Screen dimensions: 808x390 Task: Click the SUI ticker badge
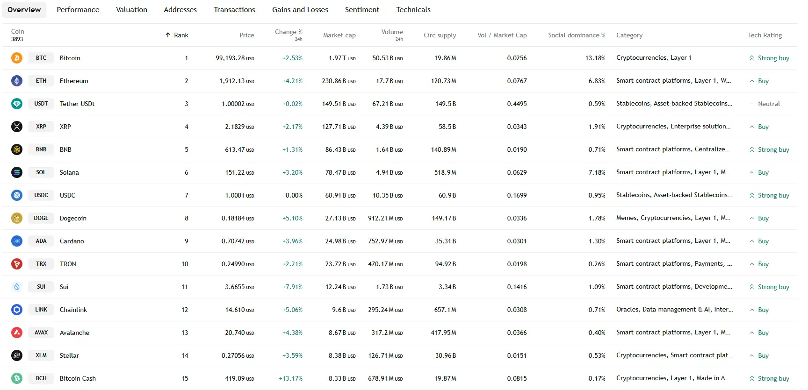(x=41, y=287)
